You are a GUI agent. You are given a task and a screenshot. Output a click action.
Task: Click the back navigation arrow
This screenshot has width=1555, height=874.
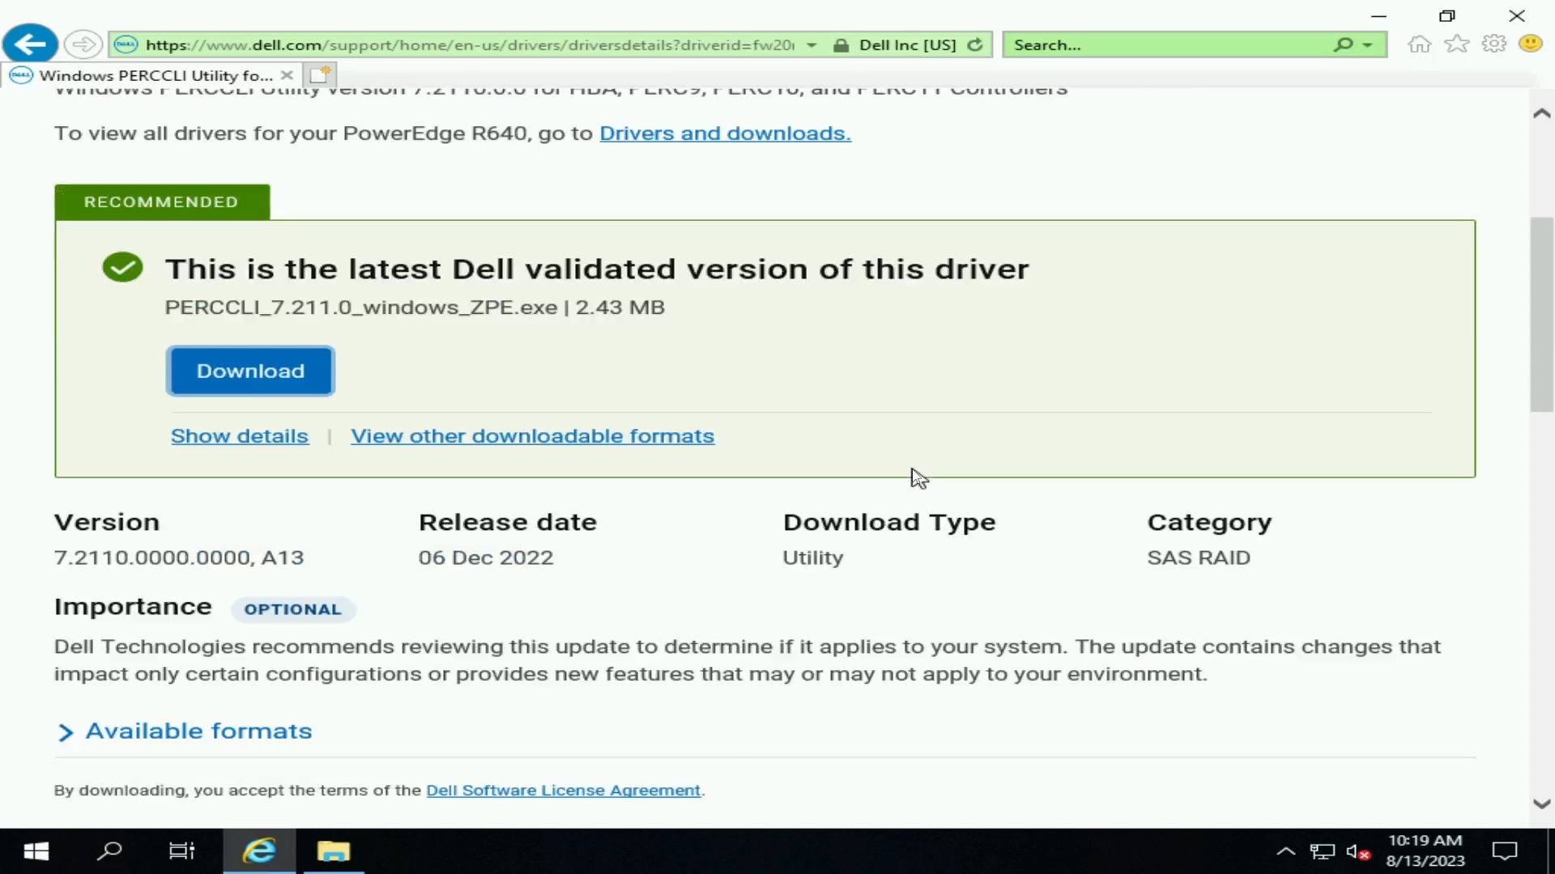(31, 44)
